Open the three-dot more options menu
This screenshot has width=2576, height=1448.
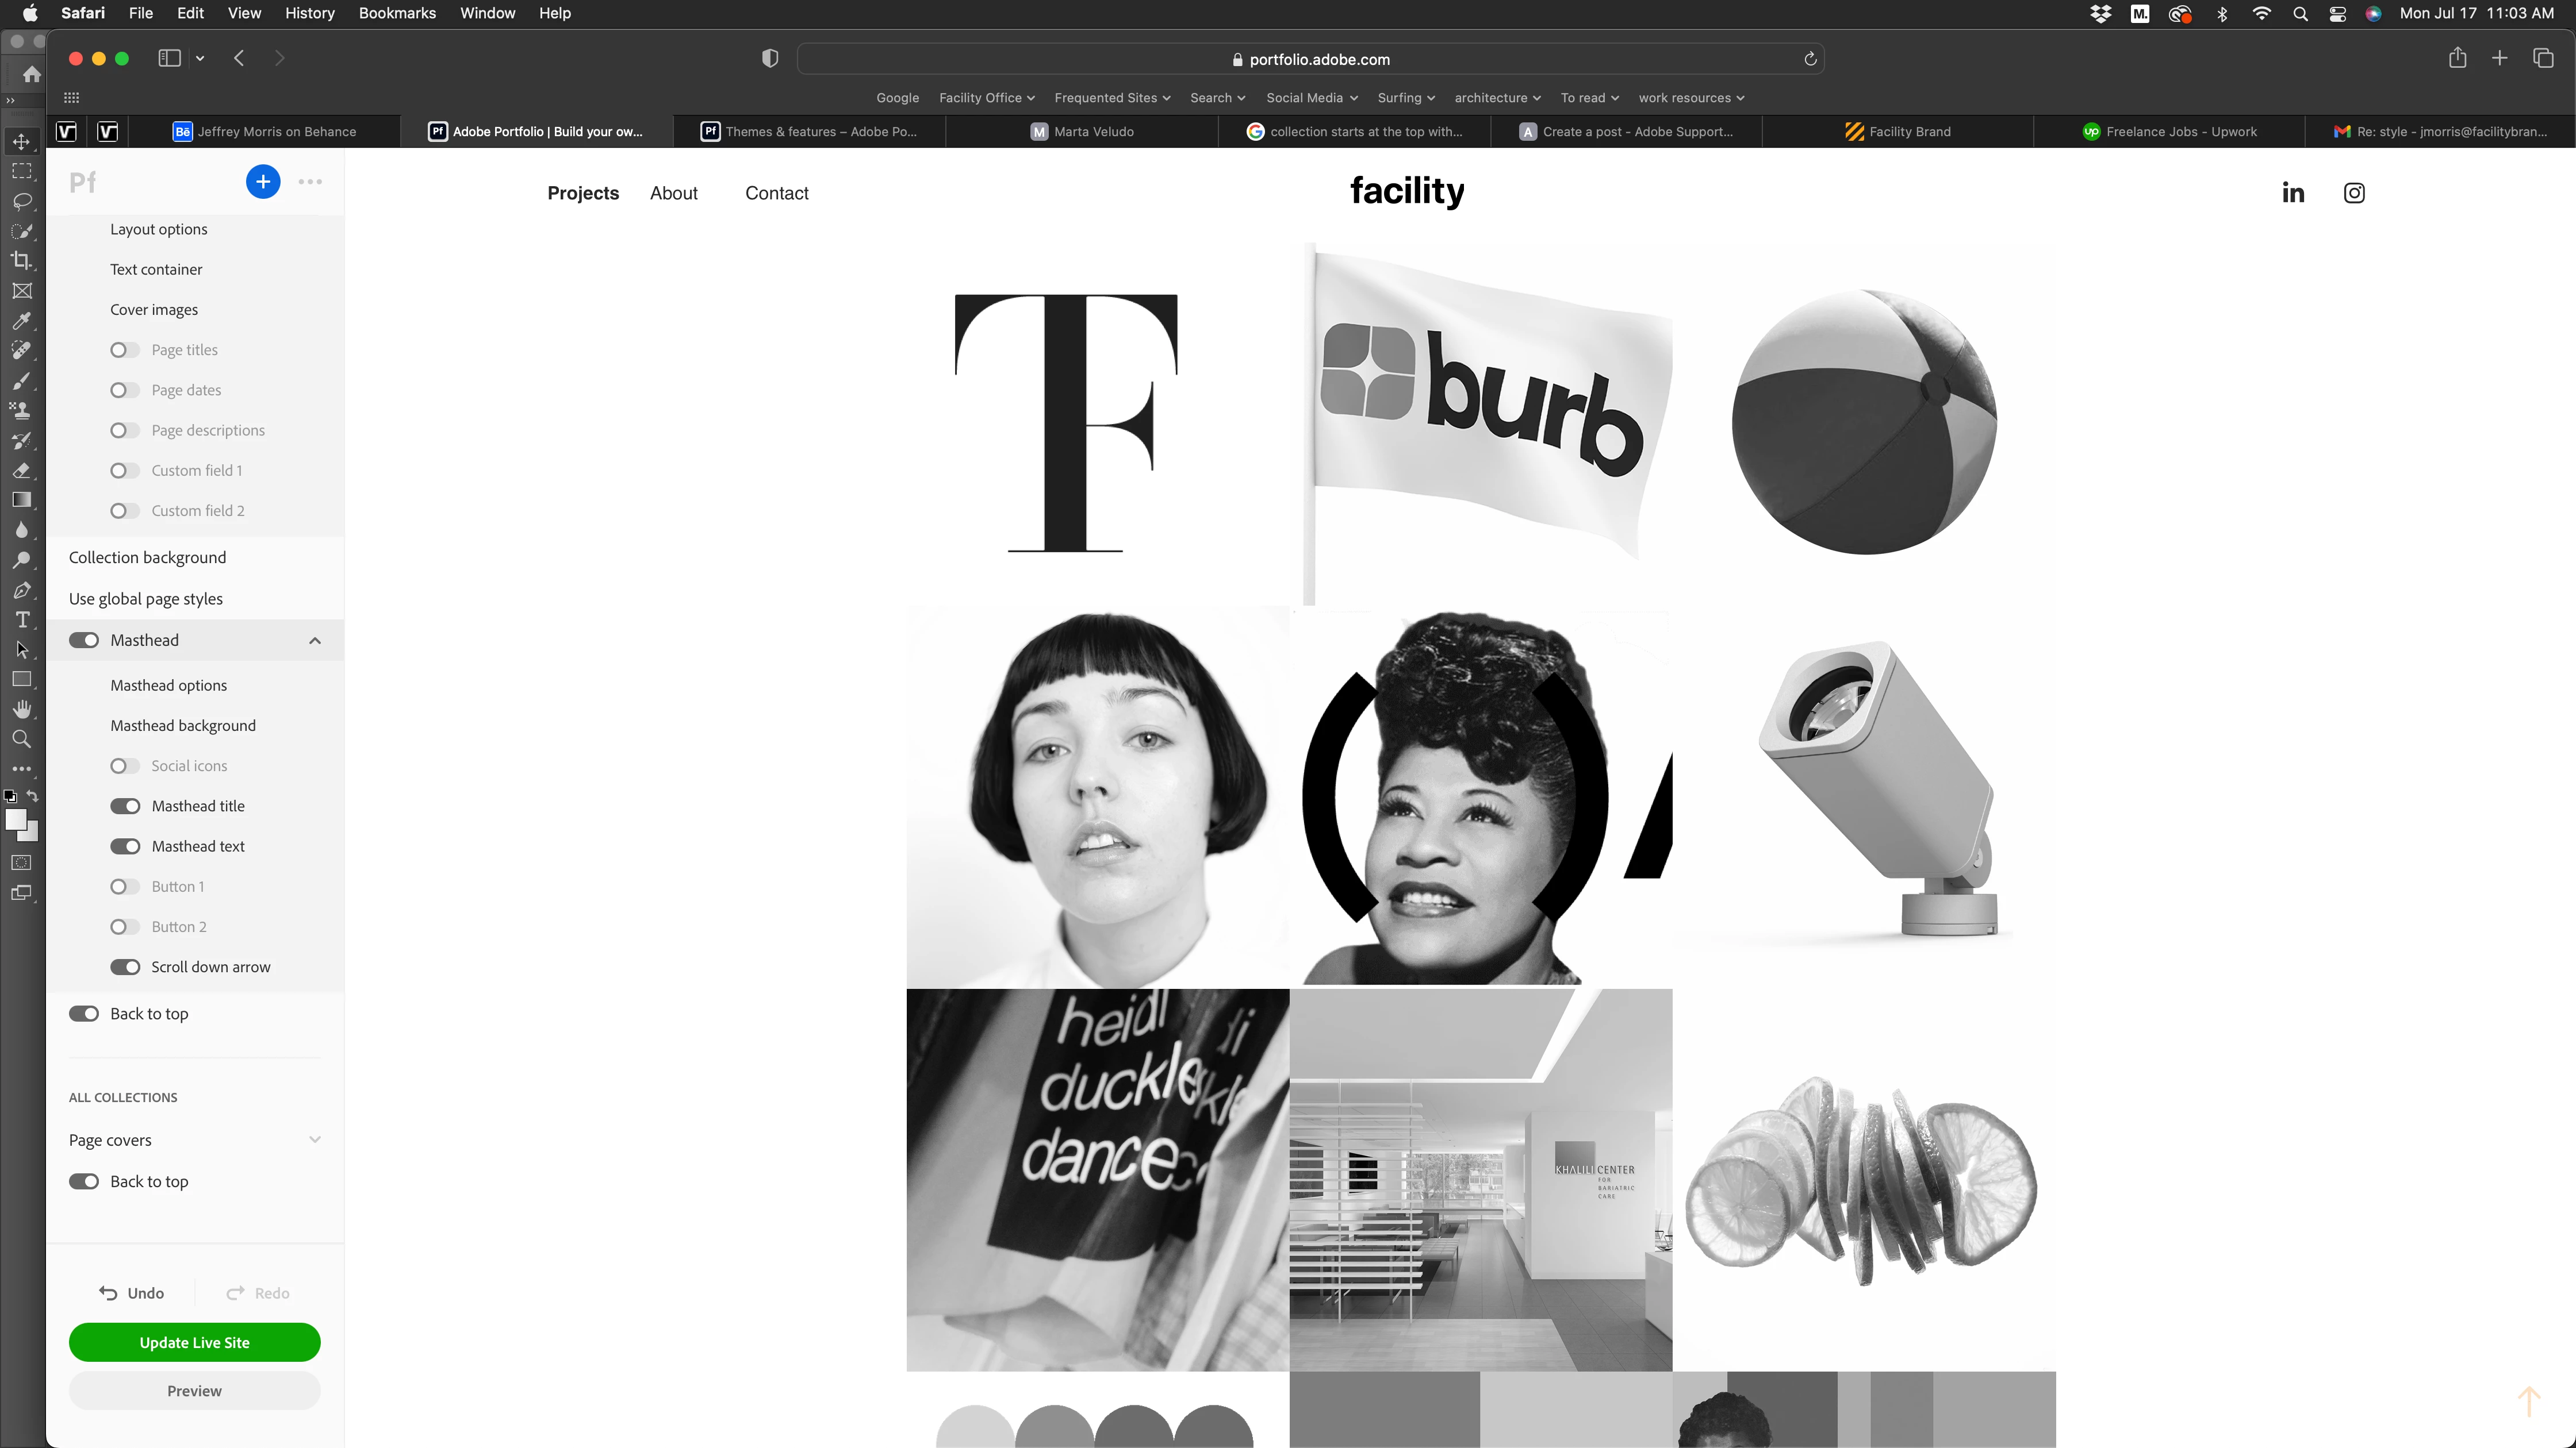coord(310,182)
